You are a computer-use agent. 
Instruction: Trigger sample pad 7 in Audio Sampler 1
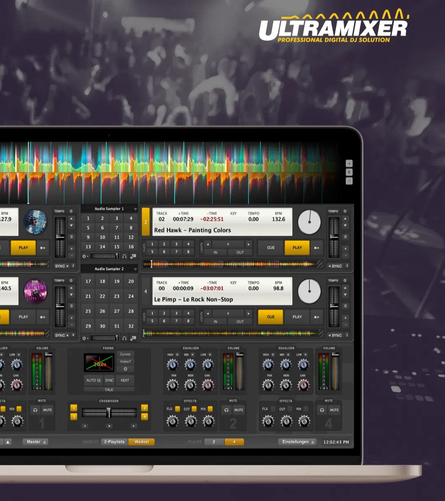117,228
